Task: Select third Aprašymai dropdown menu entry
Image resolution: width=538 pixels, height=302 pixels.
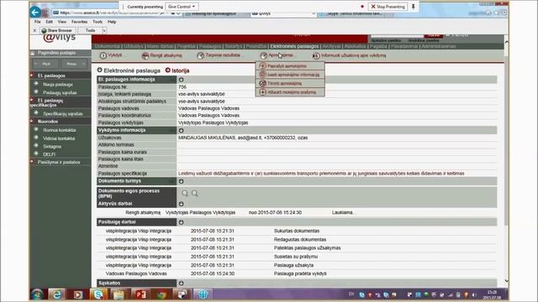Action: [290, 83]
